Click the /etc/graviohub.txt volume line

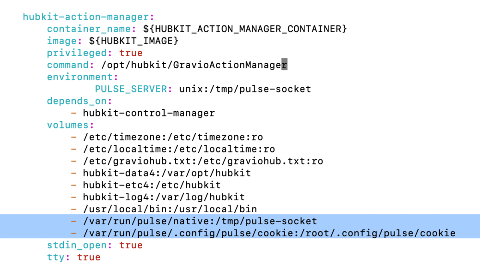pos(203,161)
